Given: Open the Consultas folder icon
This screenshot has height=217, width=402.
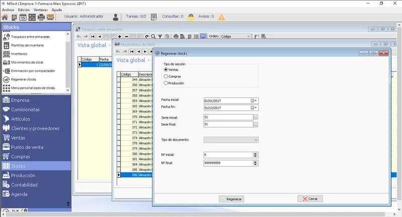Looking at the screenshot, I should [191, 17].
